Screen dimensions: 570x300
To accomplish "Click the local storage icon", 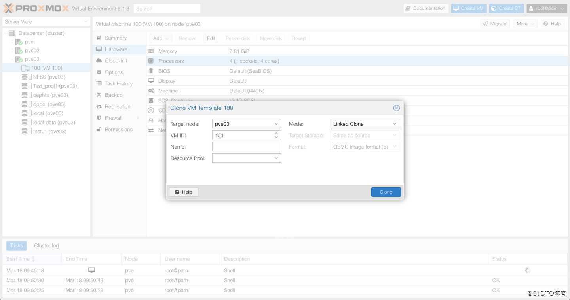I will (27, 113).
